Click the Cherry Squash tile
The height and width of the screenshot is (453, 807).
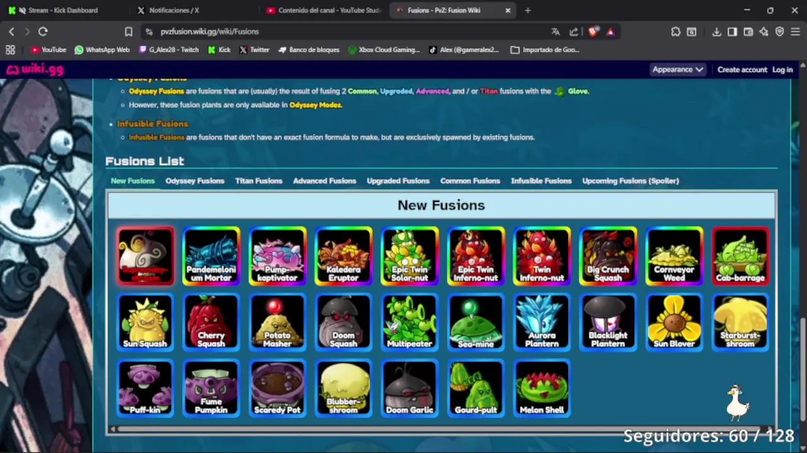211,322
